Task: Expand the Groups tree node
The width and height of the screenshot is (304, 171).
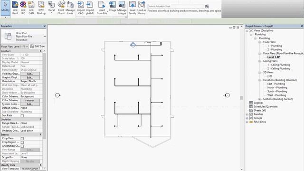Action: (247, 118)
